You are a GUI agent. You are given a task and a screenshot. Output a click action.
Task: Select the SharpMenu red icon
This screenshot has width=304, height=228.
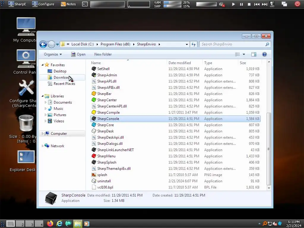[94, 156]
